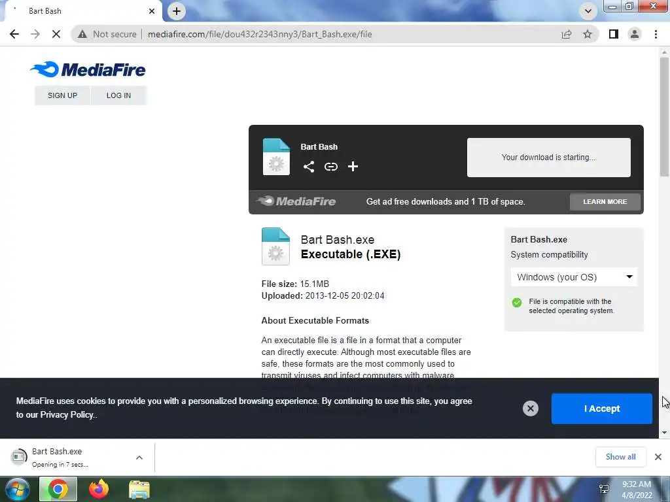
Task: Go back using browser back arrow
Action: point(14,34)
